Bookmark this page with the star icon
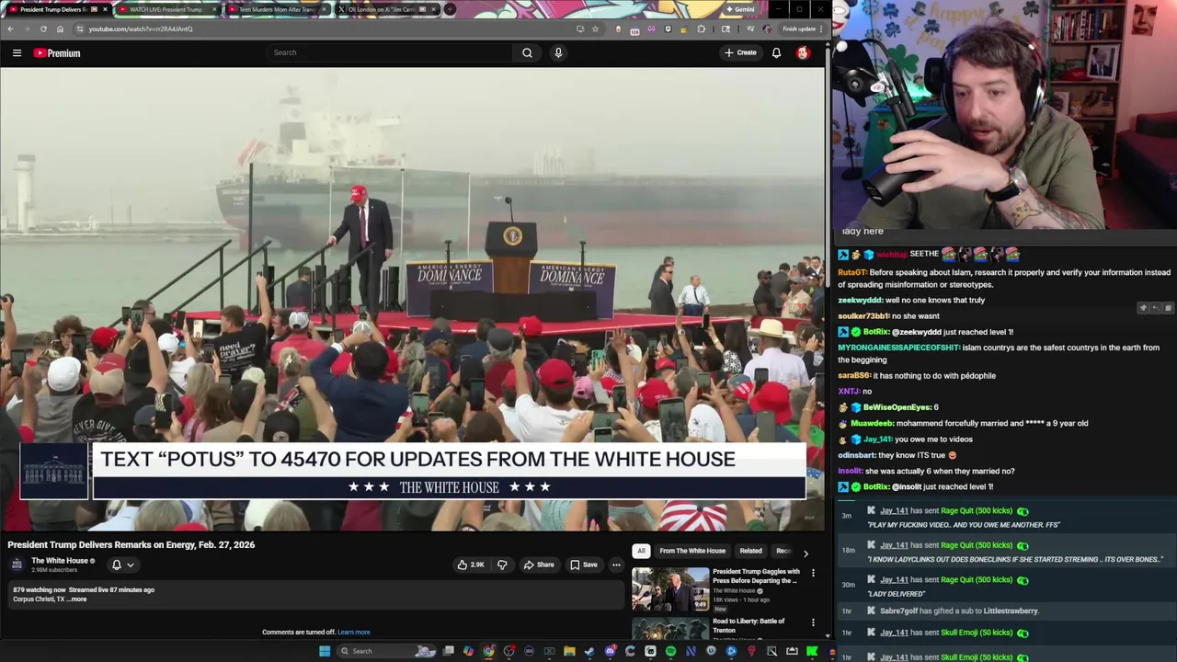The image size is (1177, 662). [595, 29]
